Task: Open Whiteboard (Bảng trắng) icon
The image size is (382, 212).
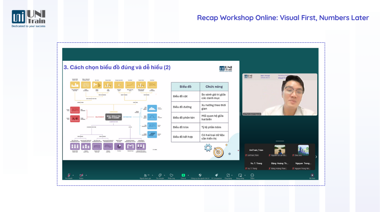Action: click(240, 175)
